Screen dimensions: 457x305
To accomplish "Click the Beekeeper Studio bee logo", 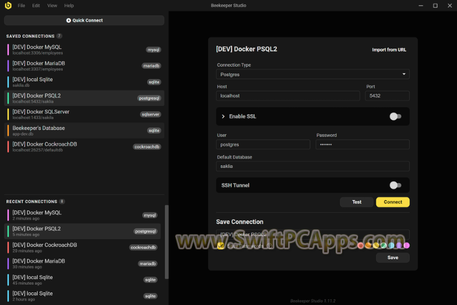I will tap(8, 5).
